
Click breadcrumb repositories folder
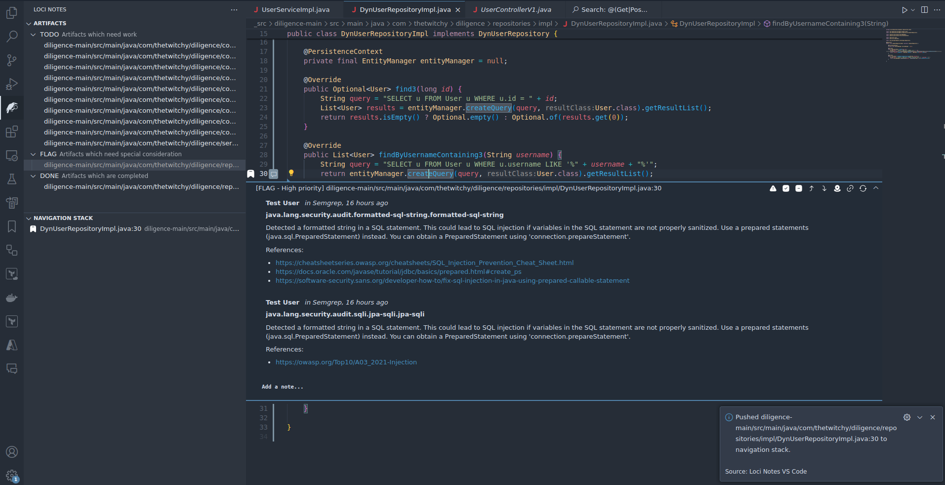[x=511, y=24]
